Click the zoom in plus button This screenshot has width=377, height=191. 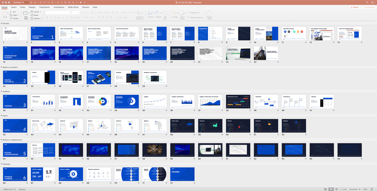pyautogui.click(x=360, y=189)
